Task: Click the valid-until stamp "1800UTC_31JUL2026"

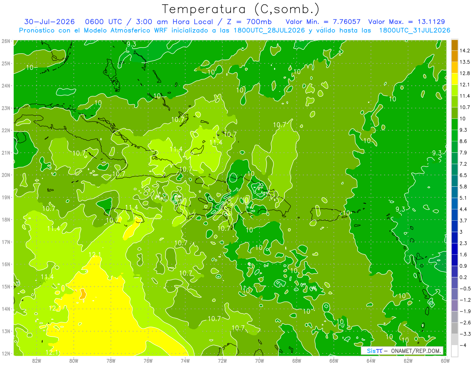Action: [x=415, y=30]
